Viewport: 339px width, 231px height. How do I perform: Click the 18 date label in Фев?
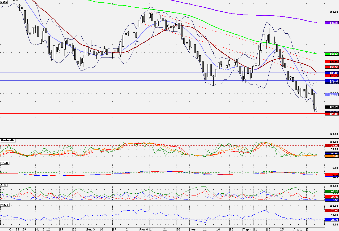[218, 229]
